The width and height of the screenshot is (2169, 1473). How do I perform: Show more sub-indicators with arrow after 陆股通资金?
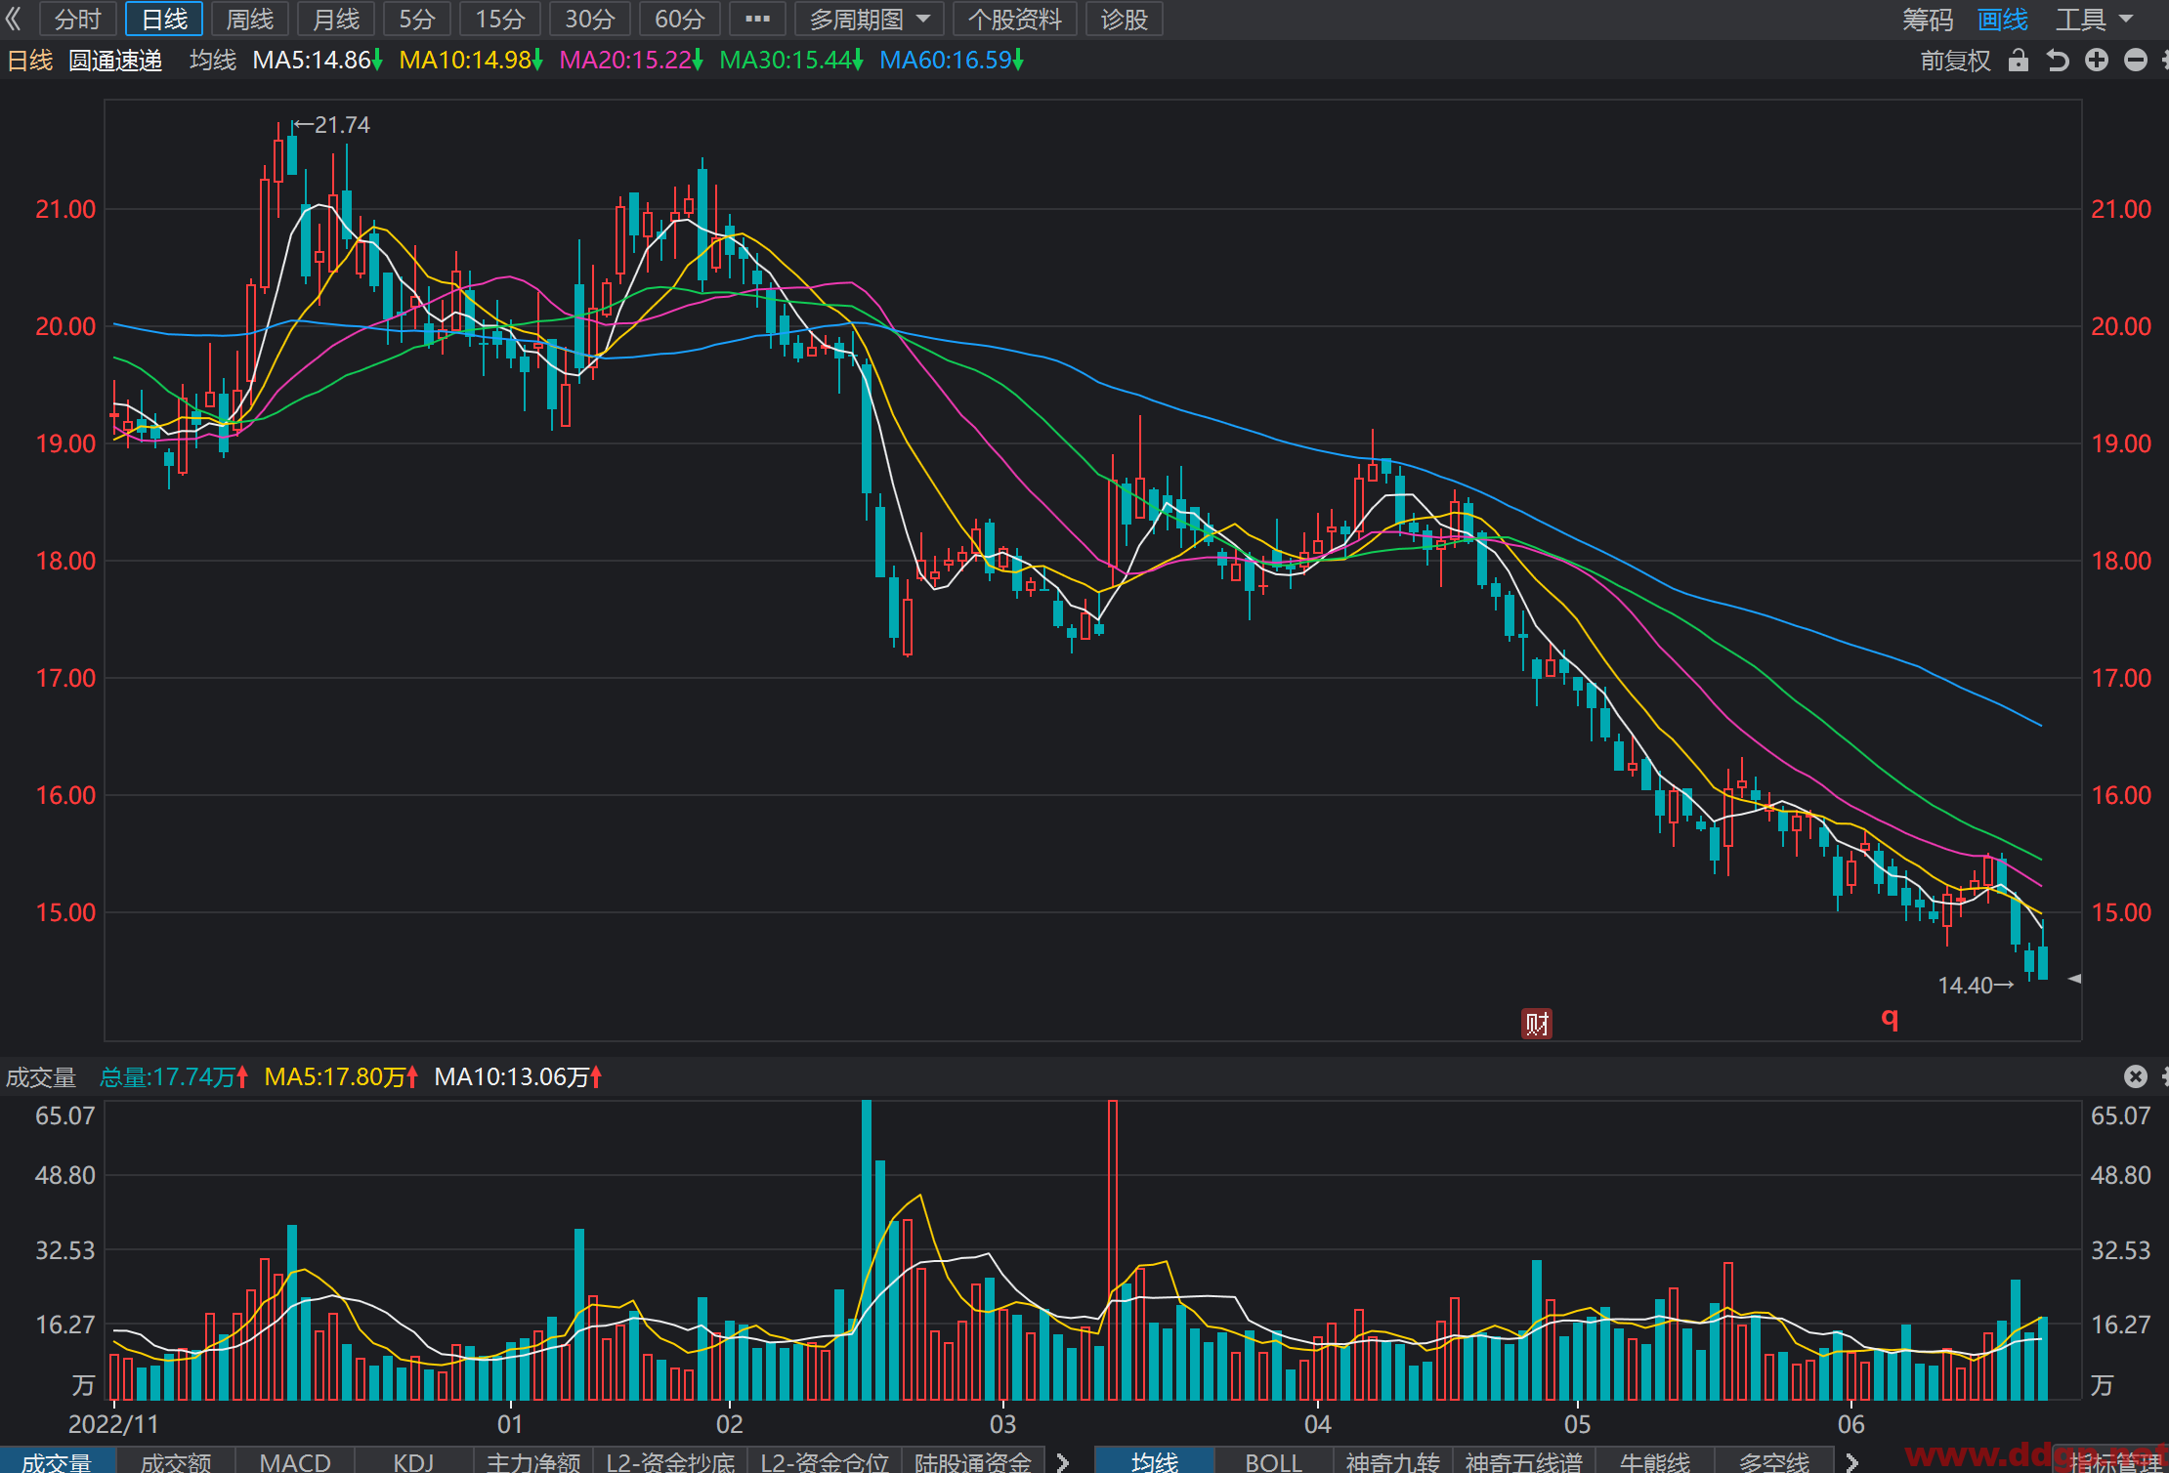click(x=1063, y=1461)
